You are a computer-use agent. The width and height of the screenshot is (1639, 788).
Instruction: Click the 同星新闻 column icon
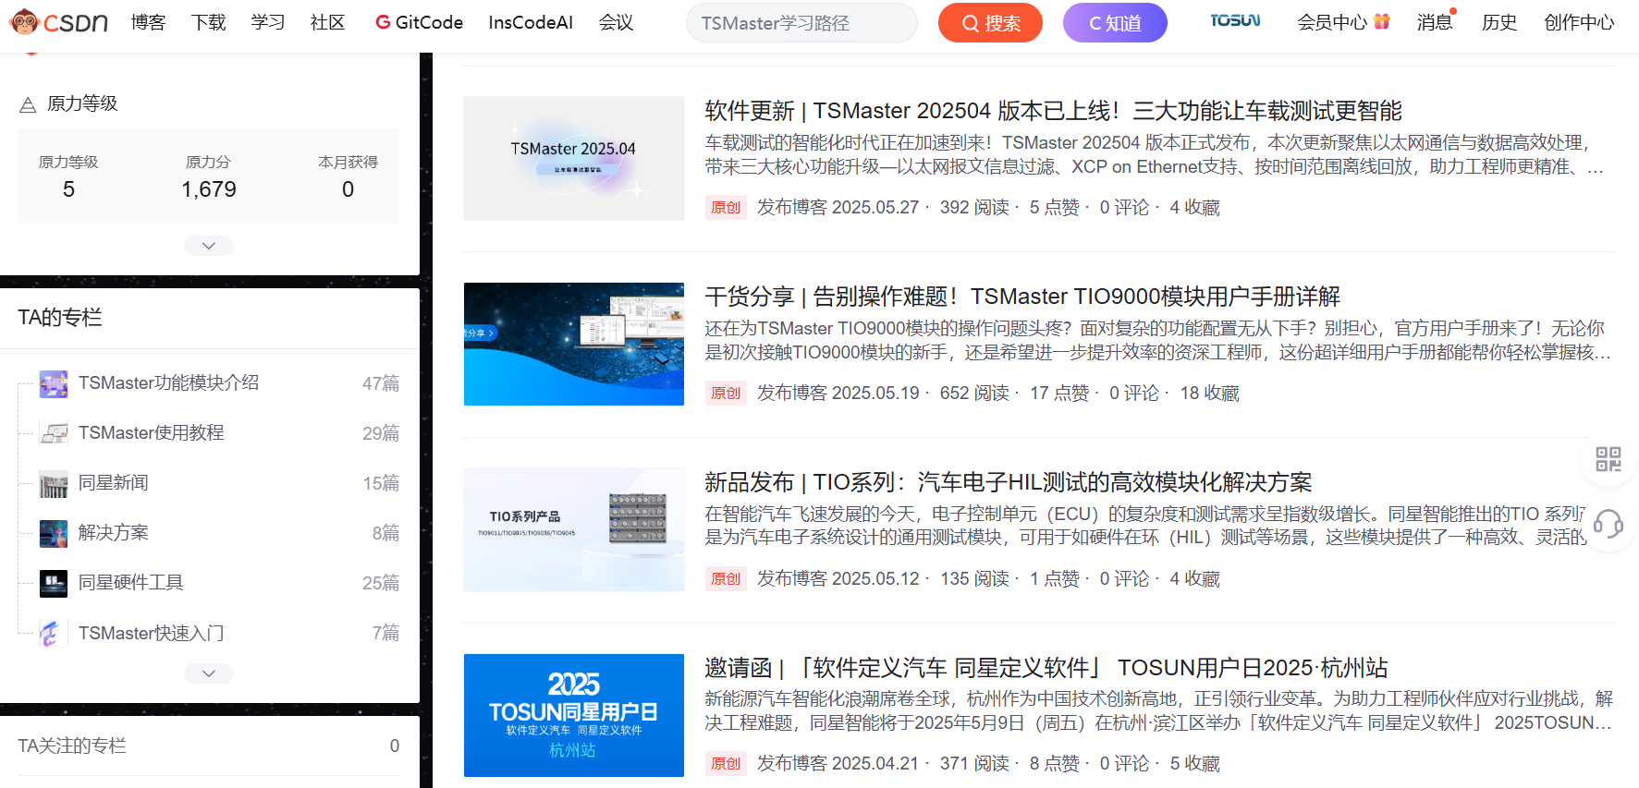coord(54,483)
